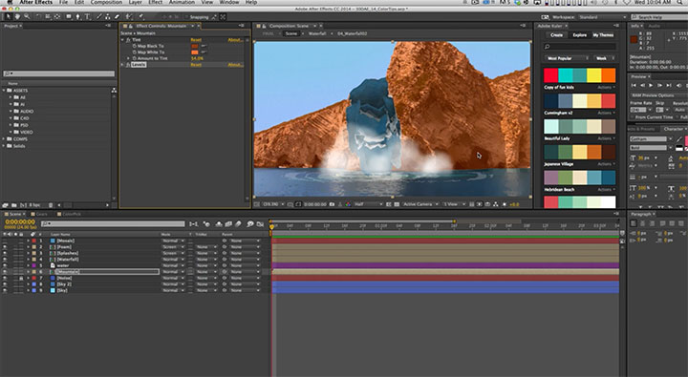The image size is (688, 377).
Task: Switch to the Explore tab in Kuler
Action: point(580,35)
